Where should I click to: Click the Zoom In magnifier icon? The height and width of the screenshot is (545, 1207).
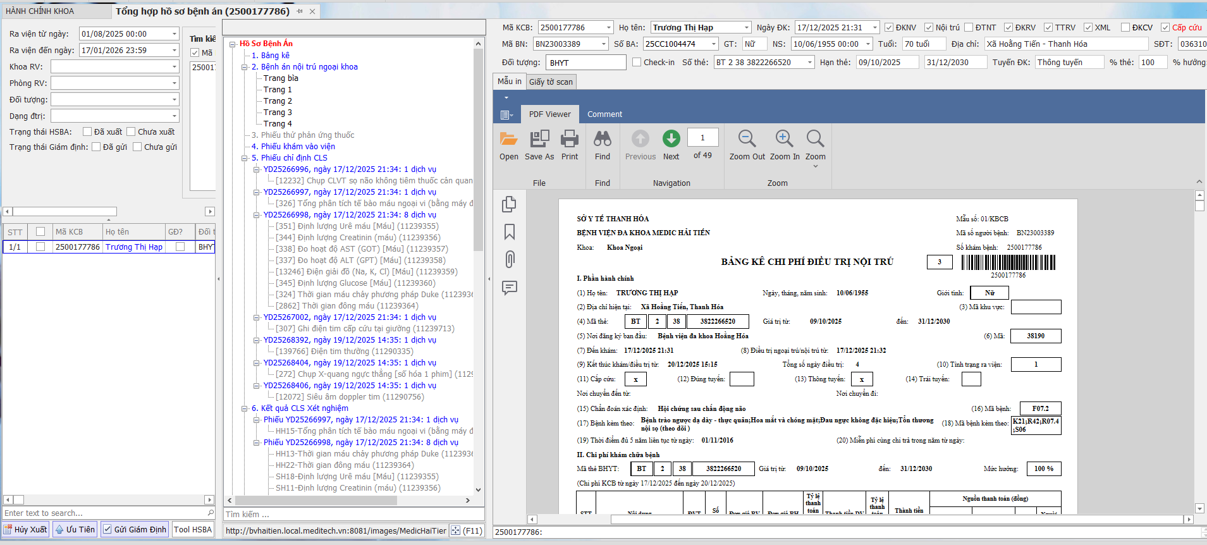pos(784,139)
